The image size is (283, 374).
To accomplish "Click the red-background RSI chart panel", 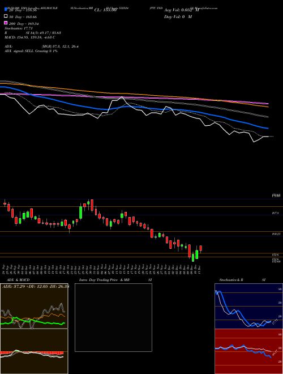I will tap(248, 351).
